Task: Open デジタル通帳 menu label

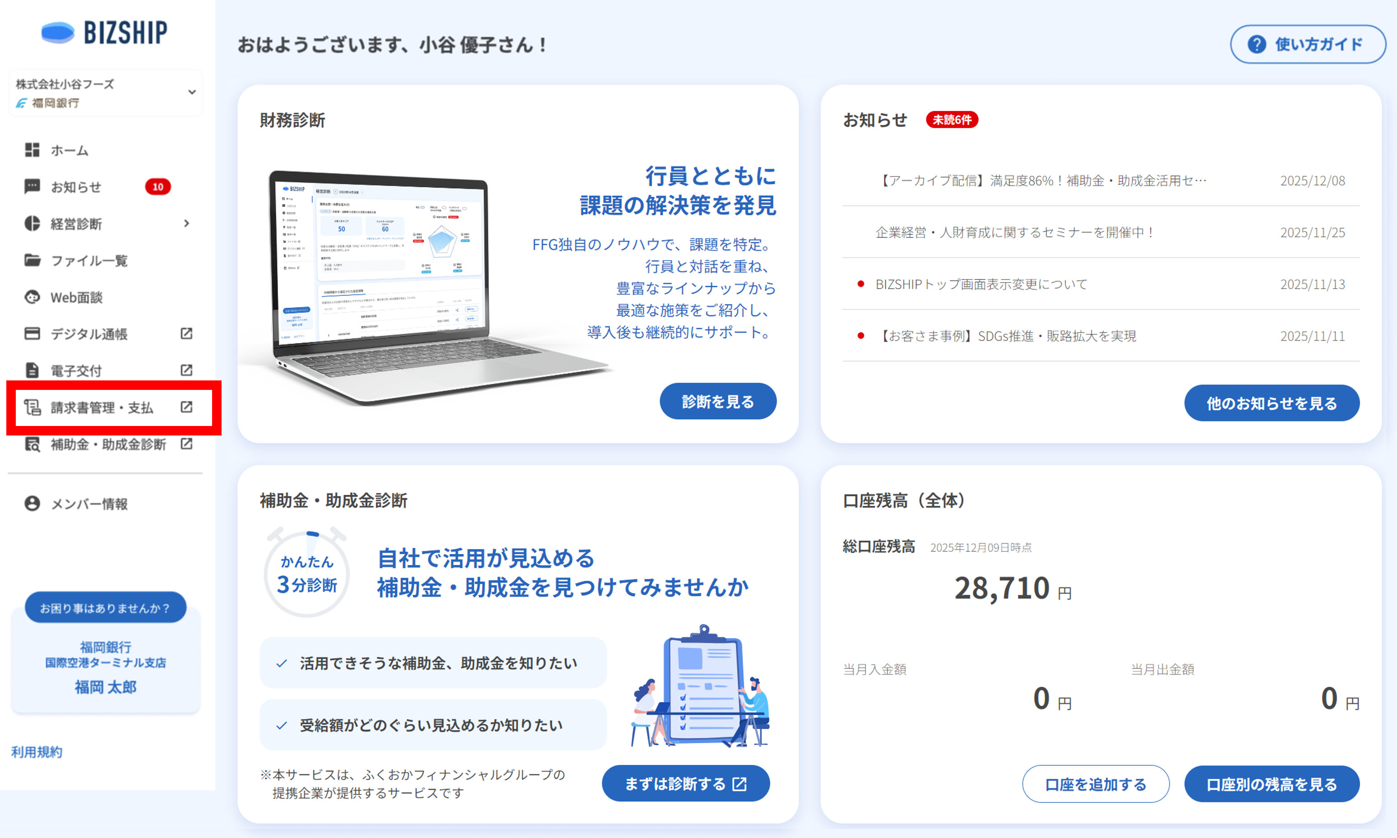Action: coord(89,334)
